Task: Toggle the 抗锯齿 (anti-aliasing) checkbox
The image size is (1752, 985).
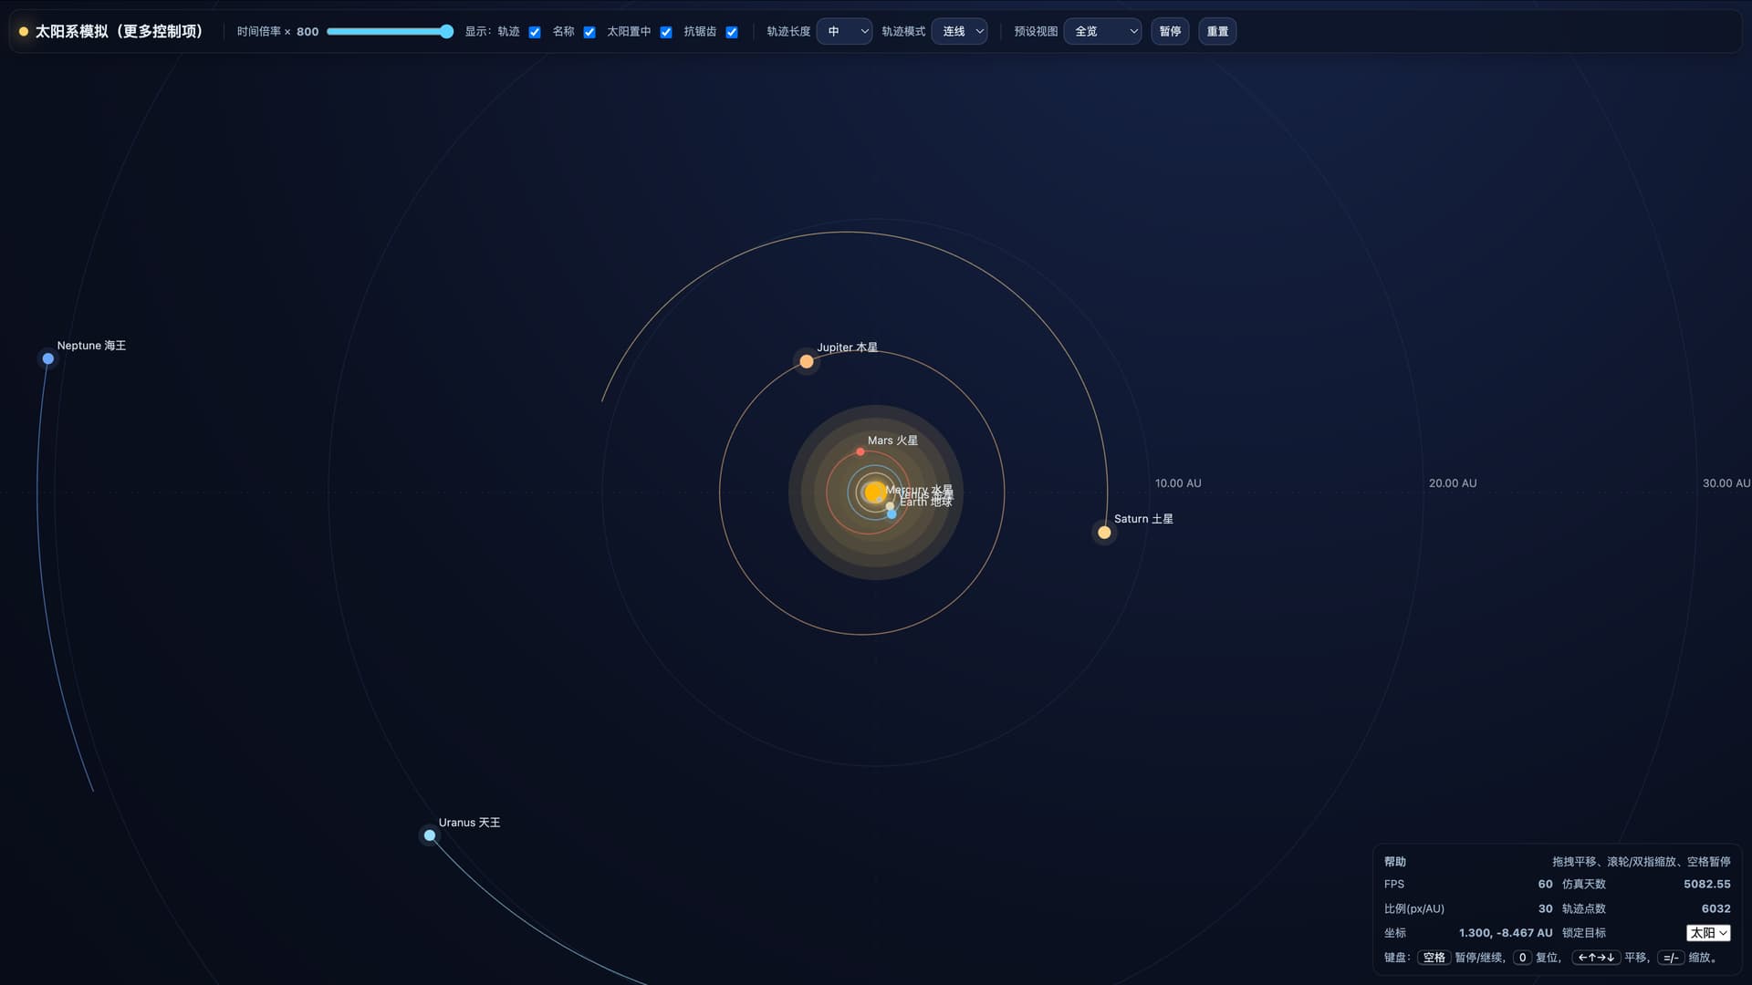Action: tap(732, 32)
